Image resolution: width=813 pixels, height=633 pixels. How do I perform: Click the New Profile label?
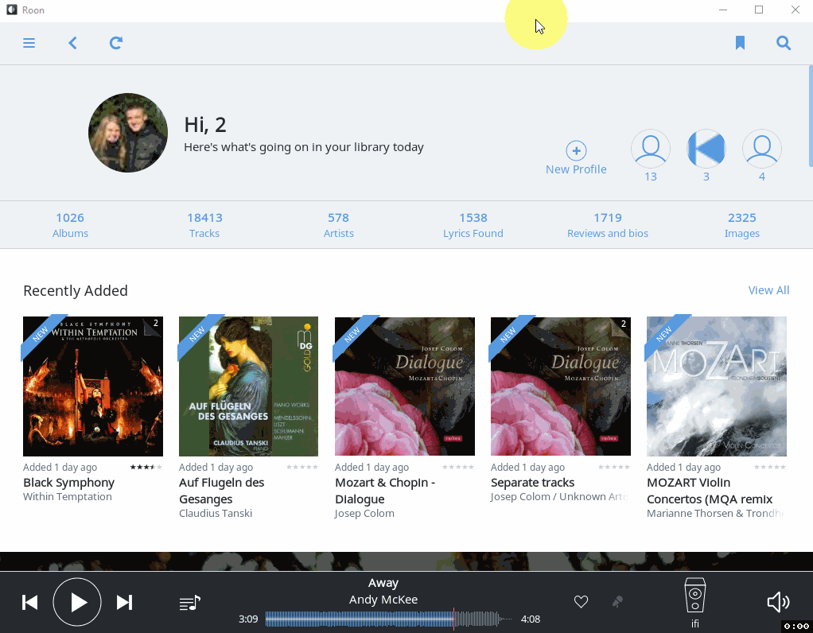click(x=576, y=169)
